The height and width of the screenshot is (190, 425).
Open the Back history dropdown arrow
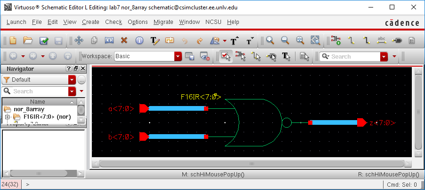point(23,56)
